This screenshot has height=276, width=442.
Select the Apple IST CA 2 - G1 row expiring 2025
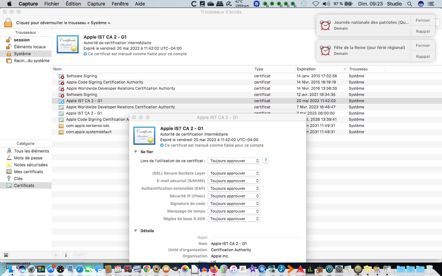247,113
